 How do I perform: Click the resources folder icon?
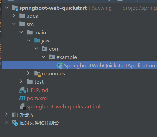click(x=37, y=73)
